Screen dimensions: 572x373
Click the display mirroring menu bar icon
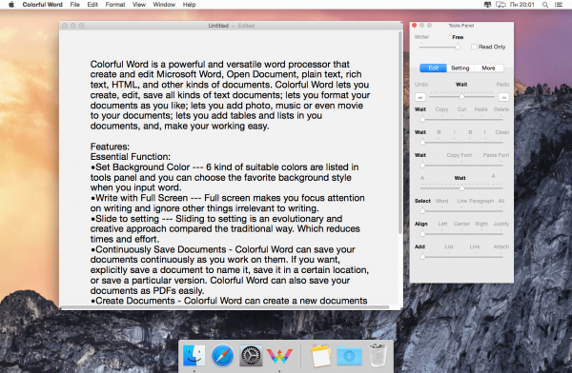(x=500, y=5)
